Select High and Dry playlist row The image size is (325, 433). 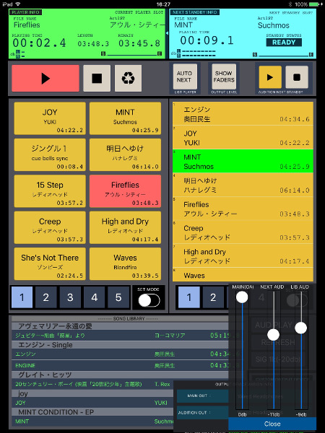[x=243, y=255]
